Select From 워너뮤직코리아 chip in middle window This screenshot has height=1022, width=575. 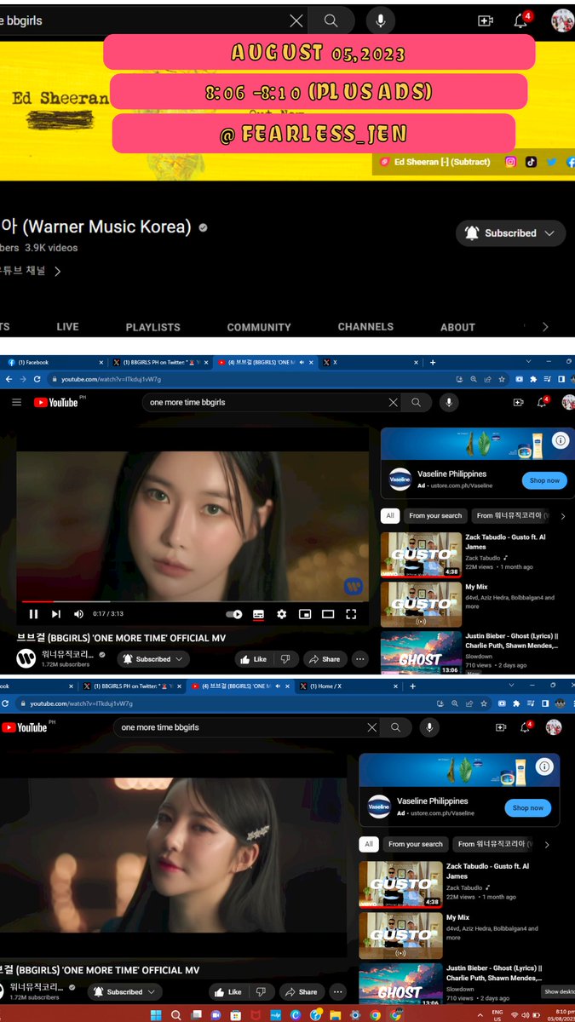pyautogui.click(x=511, y=515)
